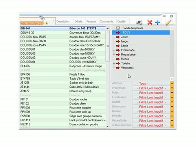The width and height of the screenshot is (196, 147).
Task: Click the printer icon
Action: point(139,22)
